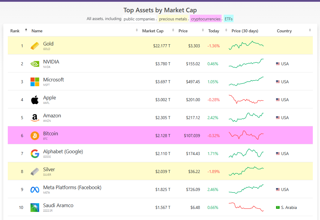Sort by Country column header
The width and height of the screenshot is (320, 220).
(284, 31)
